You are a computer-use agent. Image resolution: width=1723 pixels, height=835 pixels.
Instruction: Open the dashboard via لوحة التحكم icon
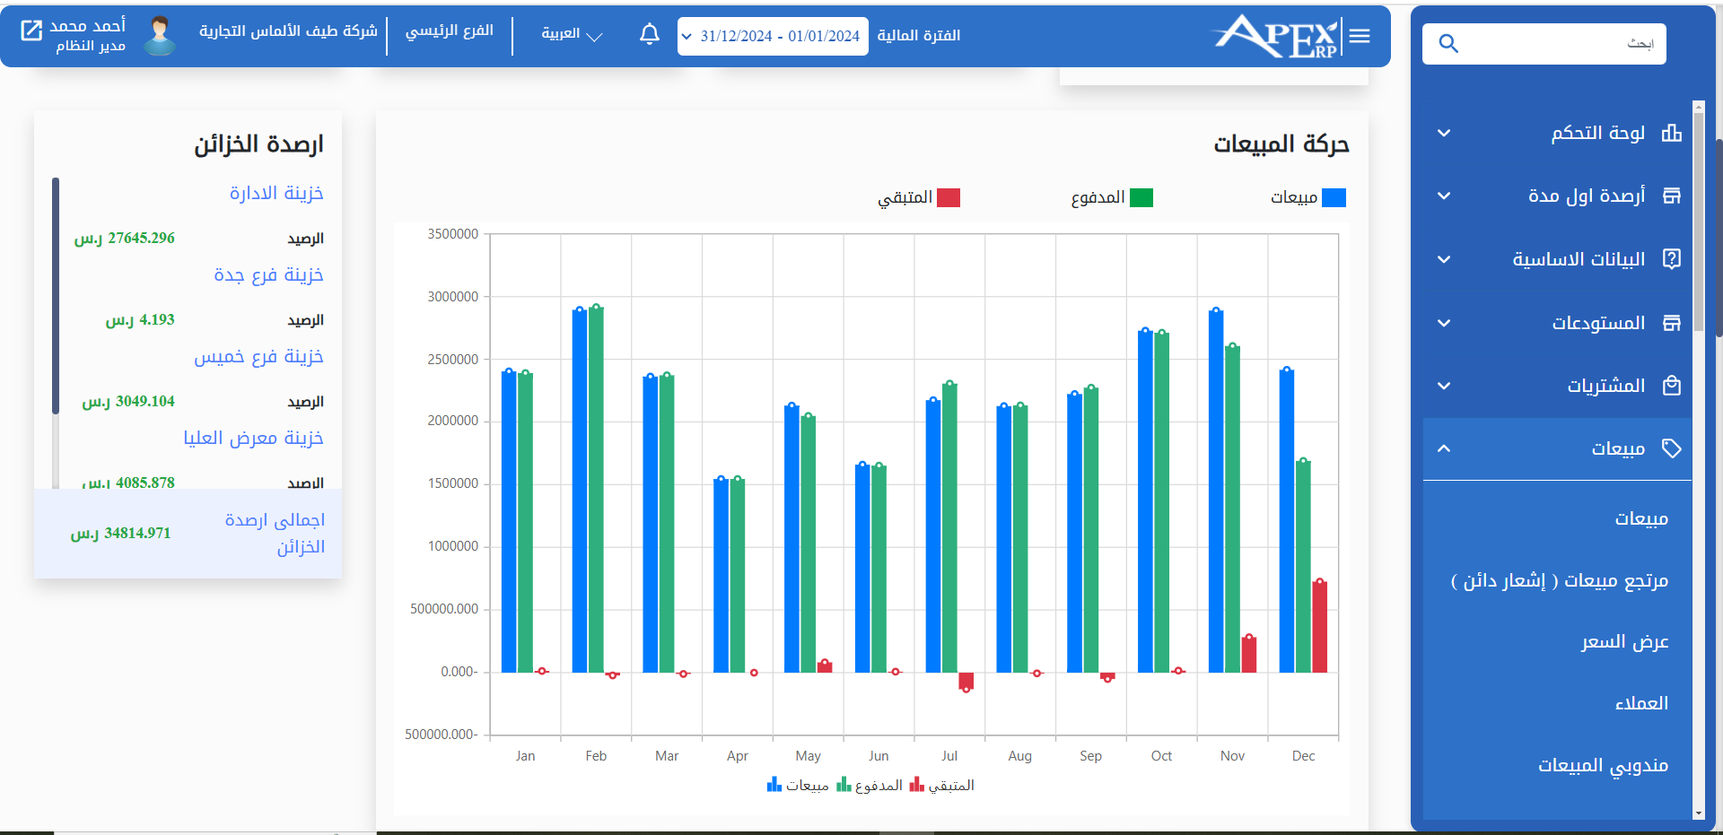(1673, 133)
